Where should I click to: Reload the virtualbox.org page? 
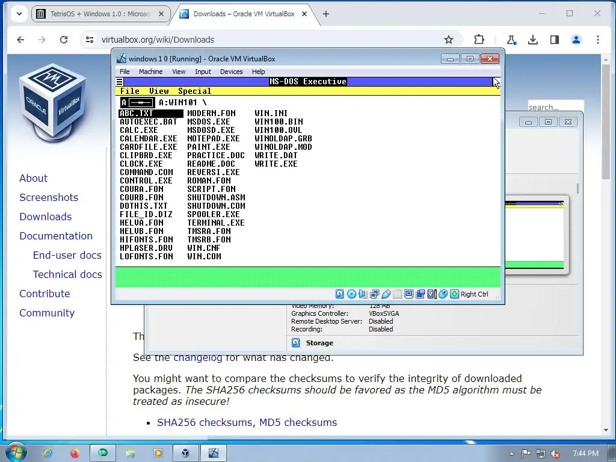[64, 40]
